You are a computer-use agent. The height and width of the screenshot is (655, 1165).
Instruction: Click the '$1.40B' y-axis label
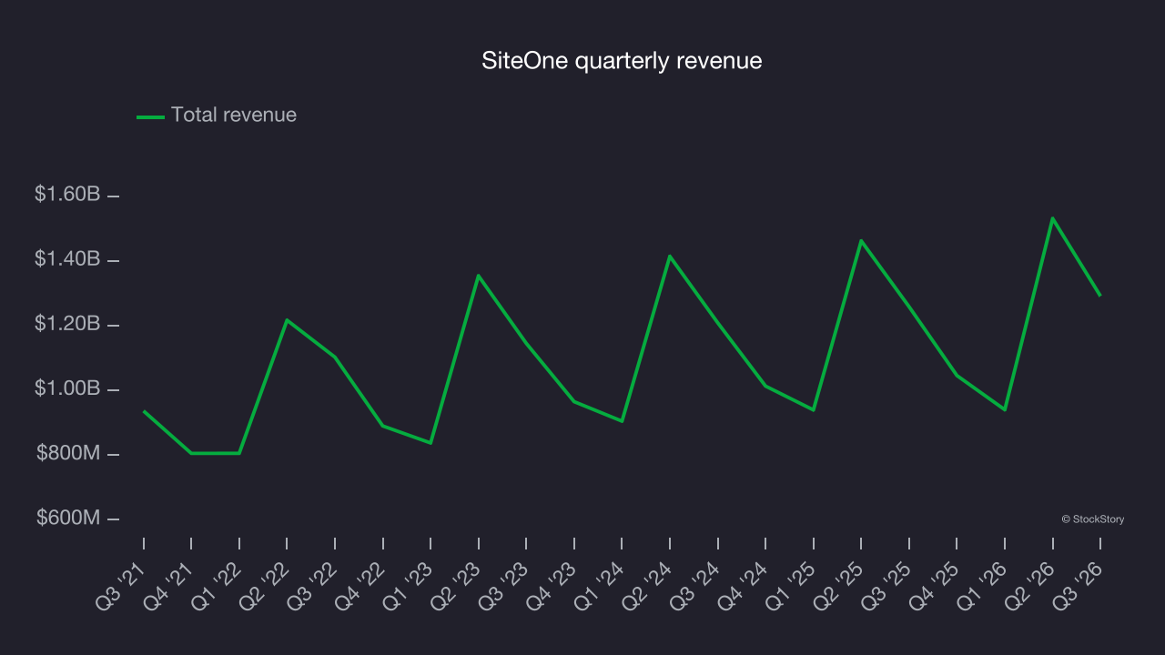pyautogui.click(x=67, y=259)
